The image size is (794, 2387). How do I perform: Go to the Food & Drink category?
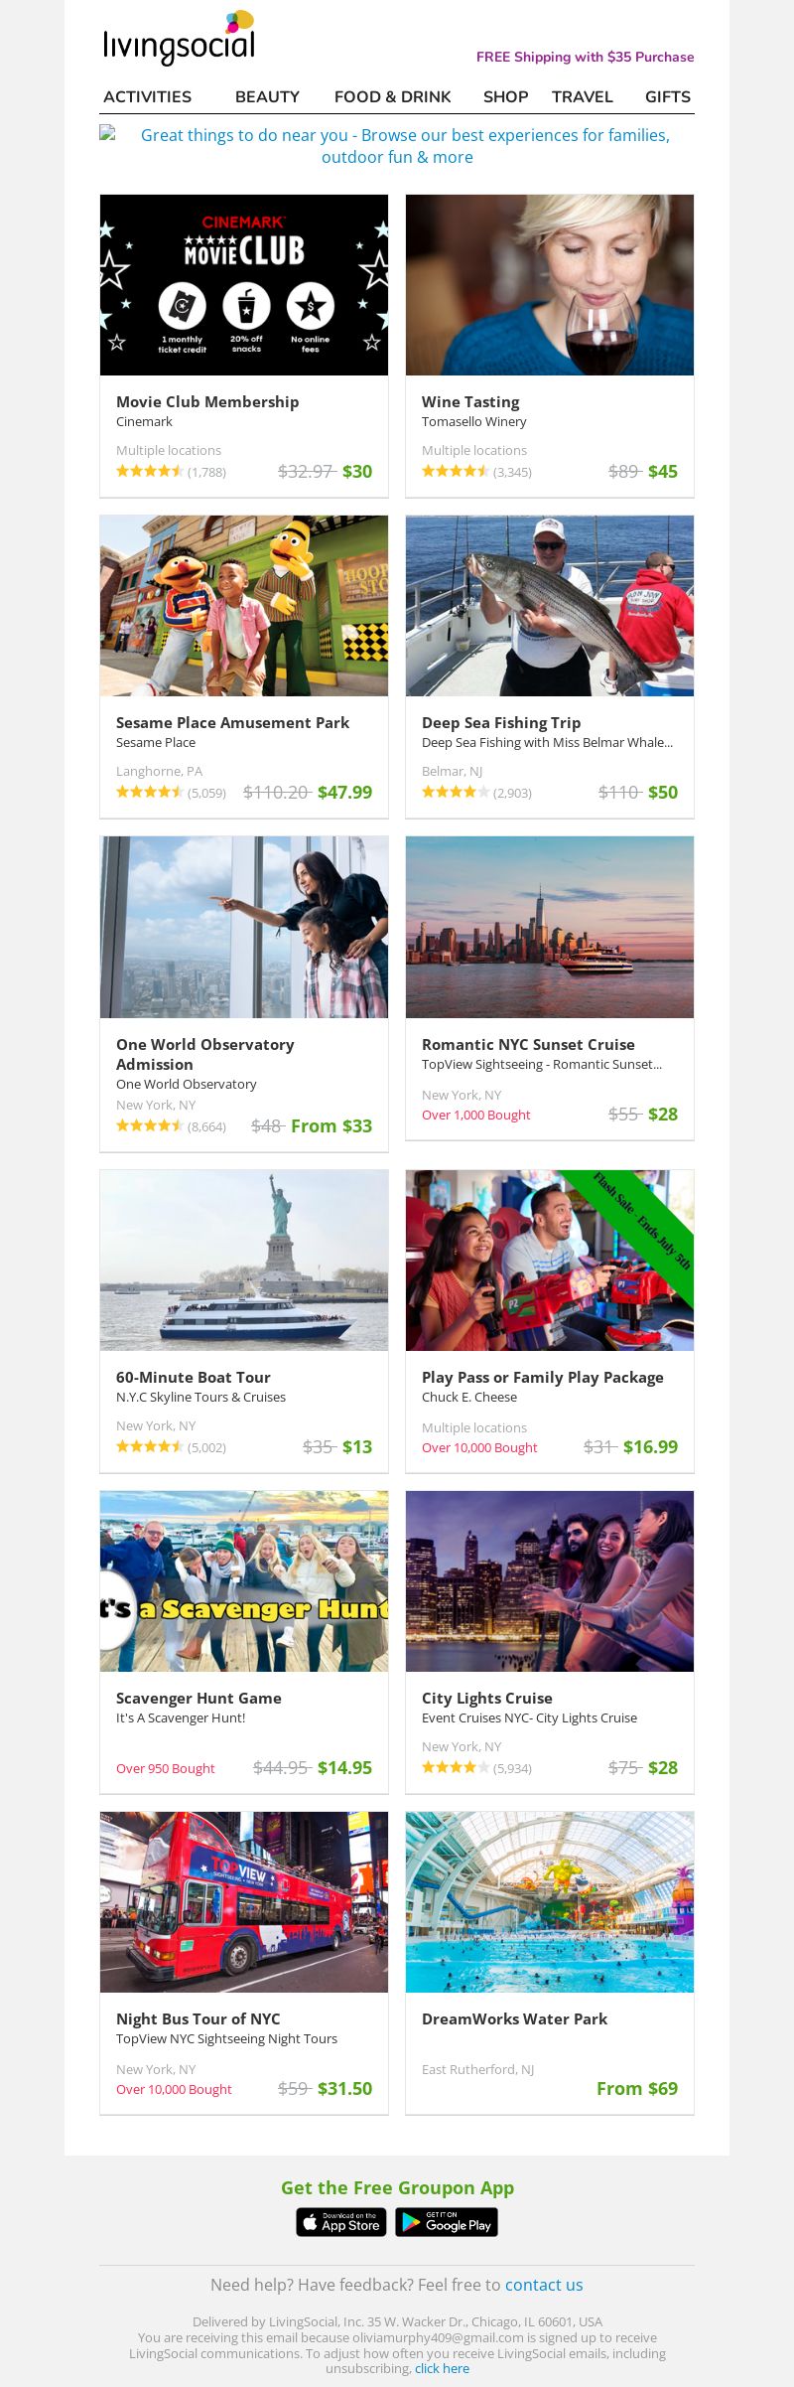(392, 96)
